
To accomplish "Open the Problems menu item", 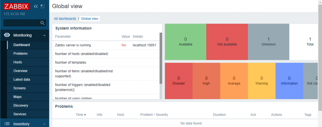I will point(20,53).
